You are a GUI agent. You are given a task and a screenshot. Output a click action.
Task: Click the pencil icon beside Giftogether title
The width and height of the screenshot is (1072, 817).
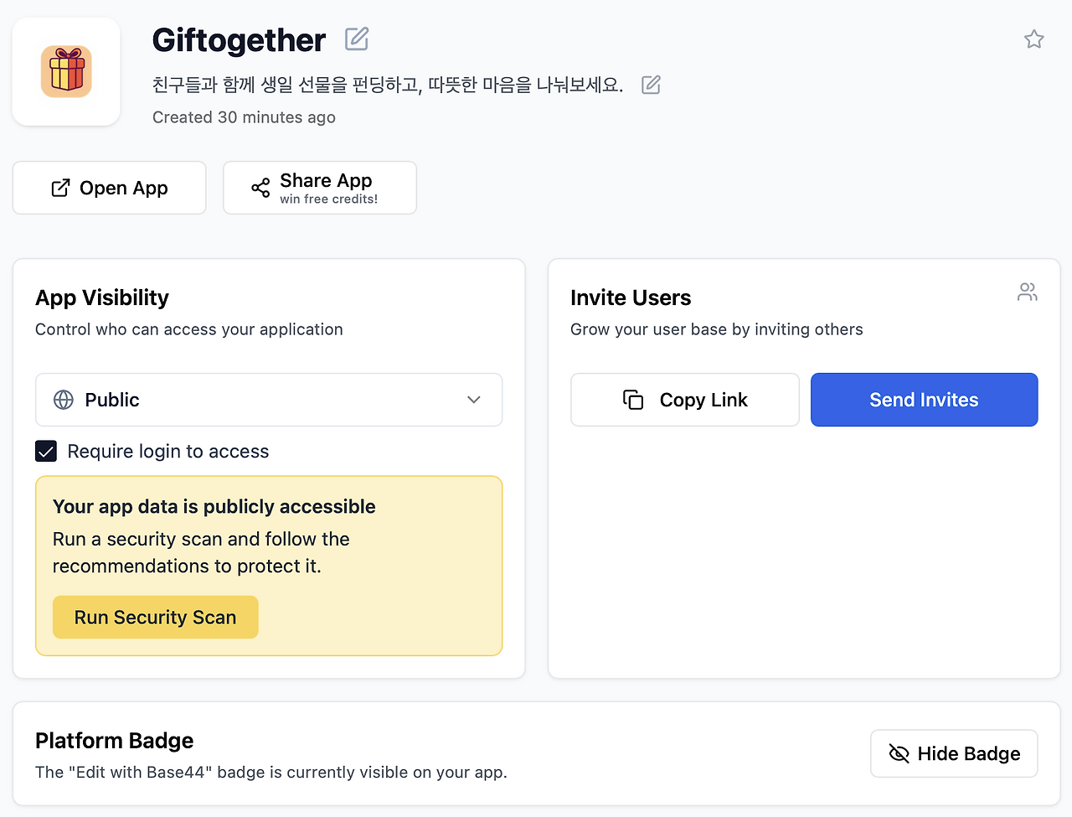(x=357, y=39)
